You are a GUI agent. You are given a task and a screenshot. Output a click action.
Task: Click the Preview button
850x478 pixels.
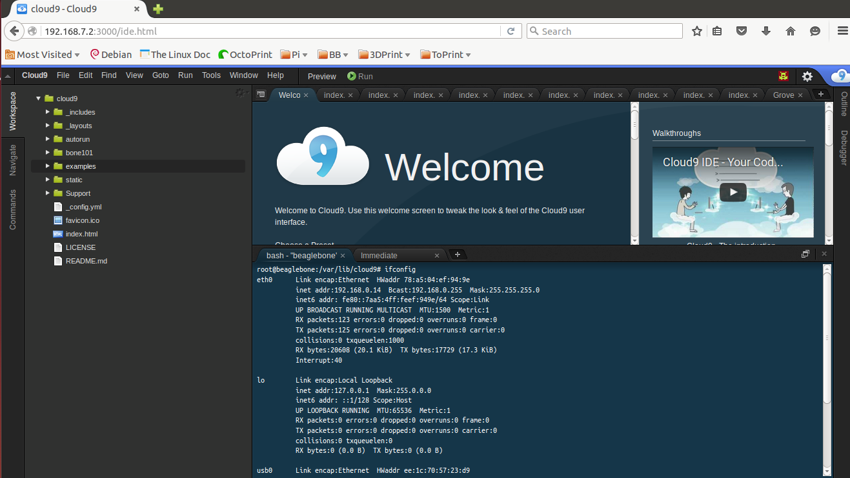coord(322,76)
